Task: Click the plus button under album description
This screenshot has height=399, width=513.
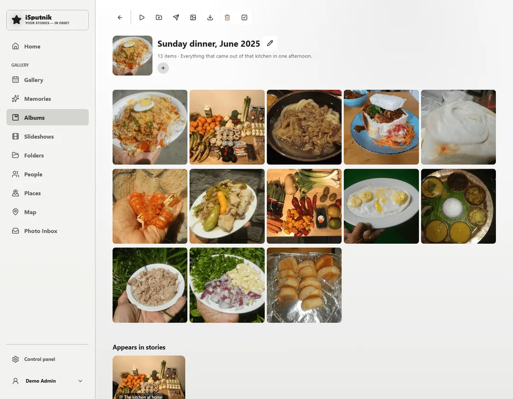Action: [163, 68]
